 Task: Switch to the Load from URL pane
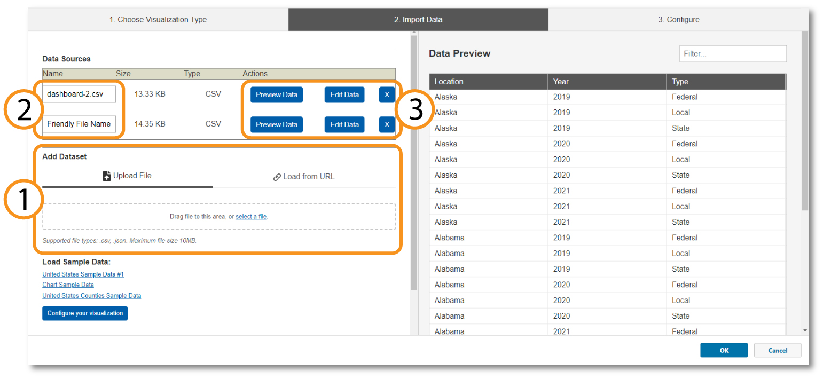(x=303, y=176)
